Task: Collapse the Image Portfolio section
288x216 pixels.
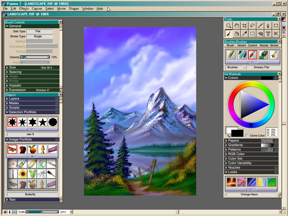Action: point(7,139)
